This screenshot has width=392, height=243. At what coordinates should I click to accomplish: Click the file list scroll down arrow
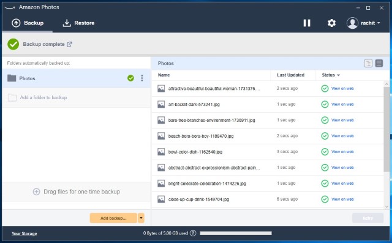click(386, 206)
